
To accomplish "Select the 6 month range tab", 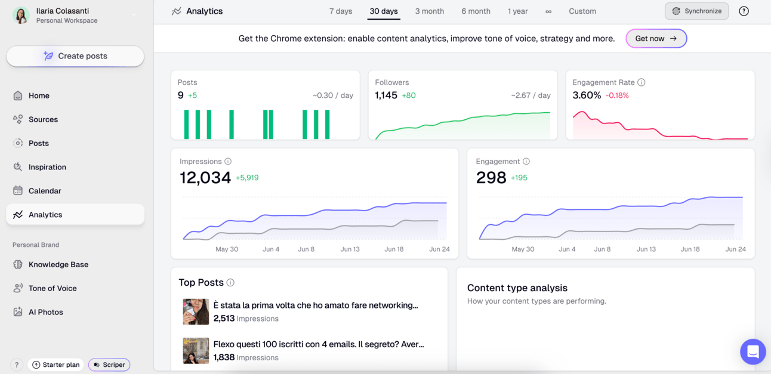I will [476, 11].
